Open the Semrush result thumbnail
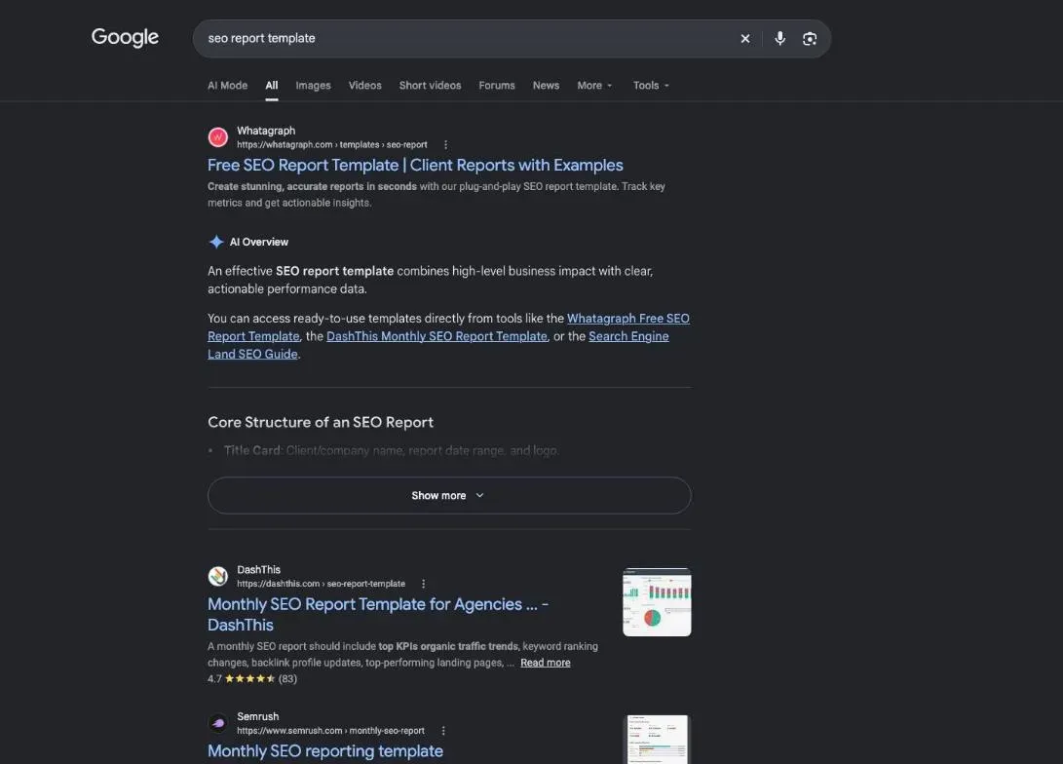The height and width of the screenshot is (764, 1063). point(657,739)
